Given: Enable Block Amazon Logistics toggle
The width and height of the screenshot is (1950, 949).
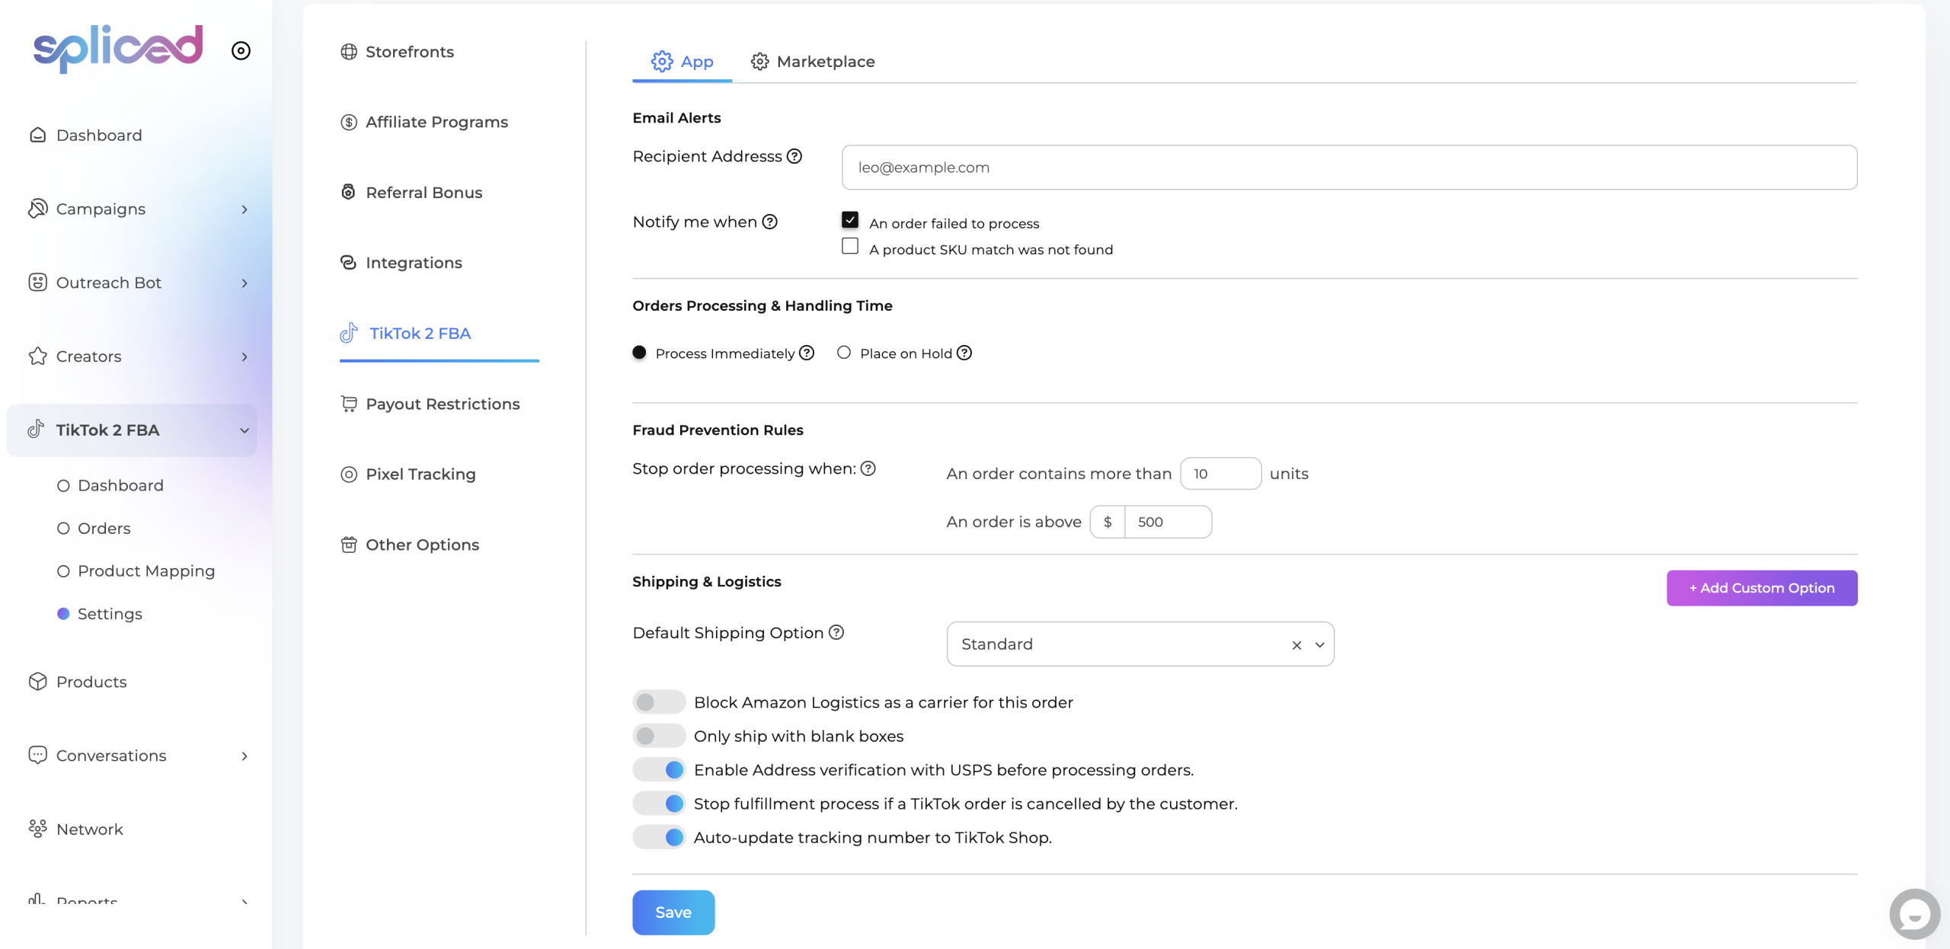Looking at the screenshot, I should pyautogui.click(x=659, y=702).
